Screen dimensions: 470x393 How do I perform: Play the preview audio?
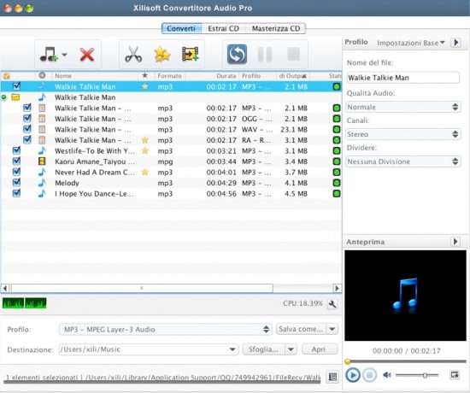[353, 375]
